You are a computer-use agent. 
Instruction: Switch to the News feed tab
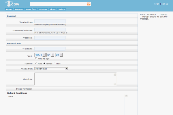(x=31, y=9)
